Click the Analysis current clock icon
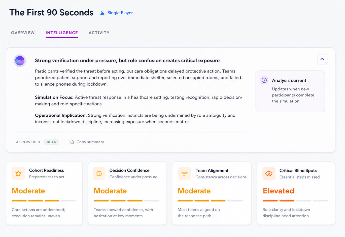The image size is (345, 237). click(264, 80)
